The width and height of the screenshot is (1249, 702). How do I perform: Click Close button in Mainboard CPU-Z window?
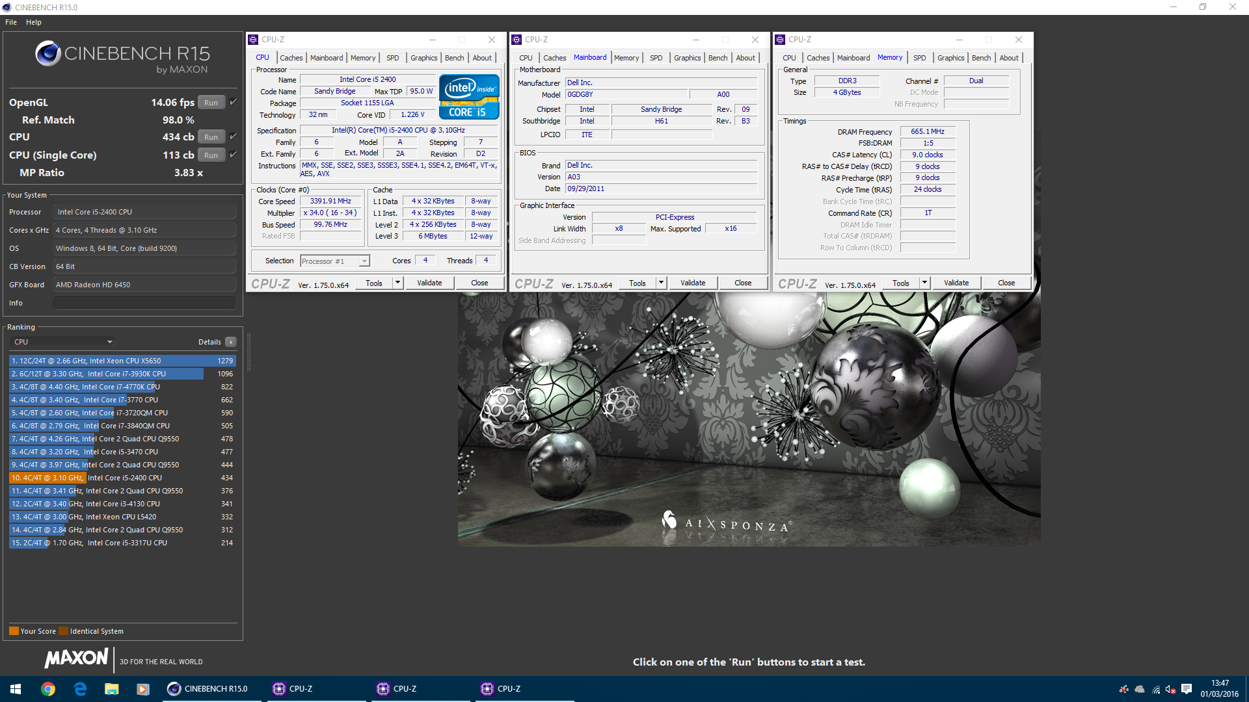point(743,283)
